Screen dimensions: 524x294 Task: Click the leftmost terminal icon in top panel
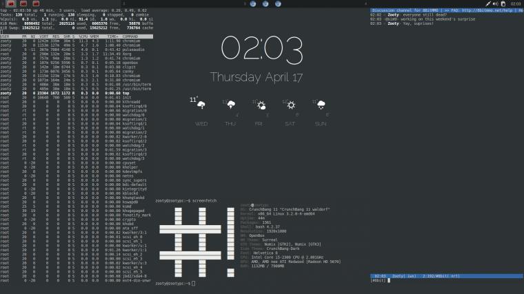11,3
